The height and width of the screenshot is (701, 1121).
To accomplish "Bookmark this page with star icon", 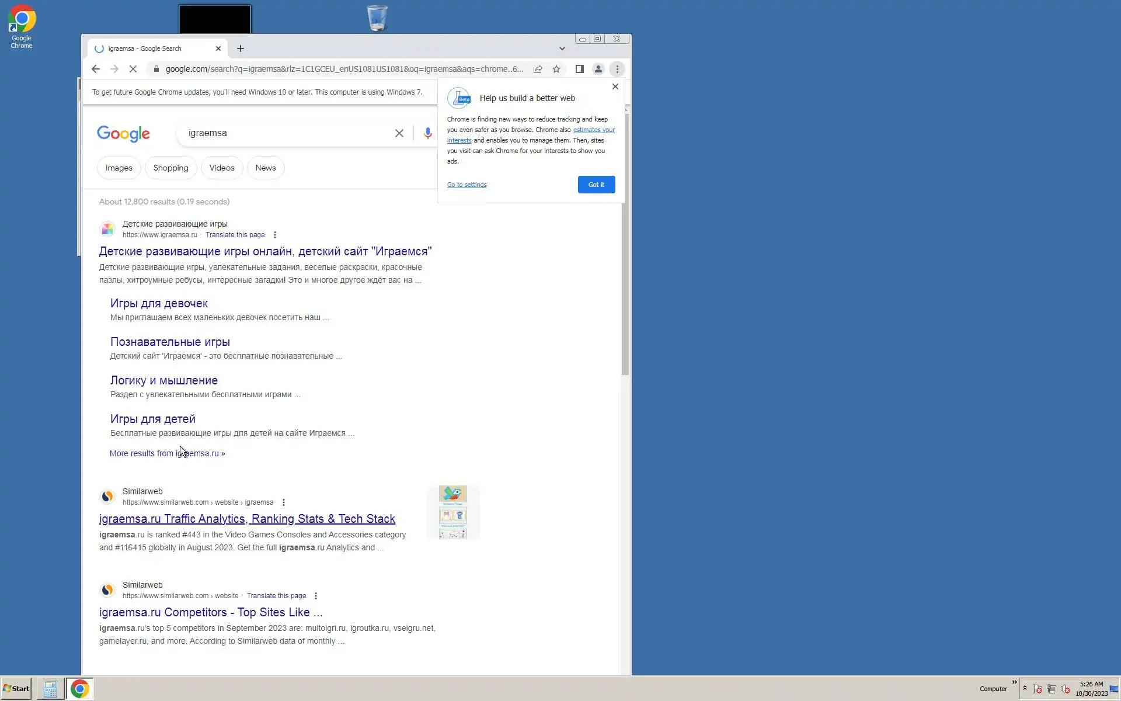I will (x=556, y=69).
